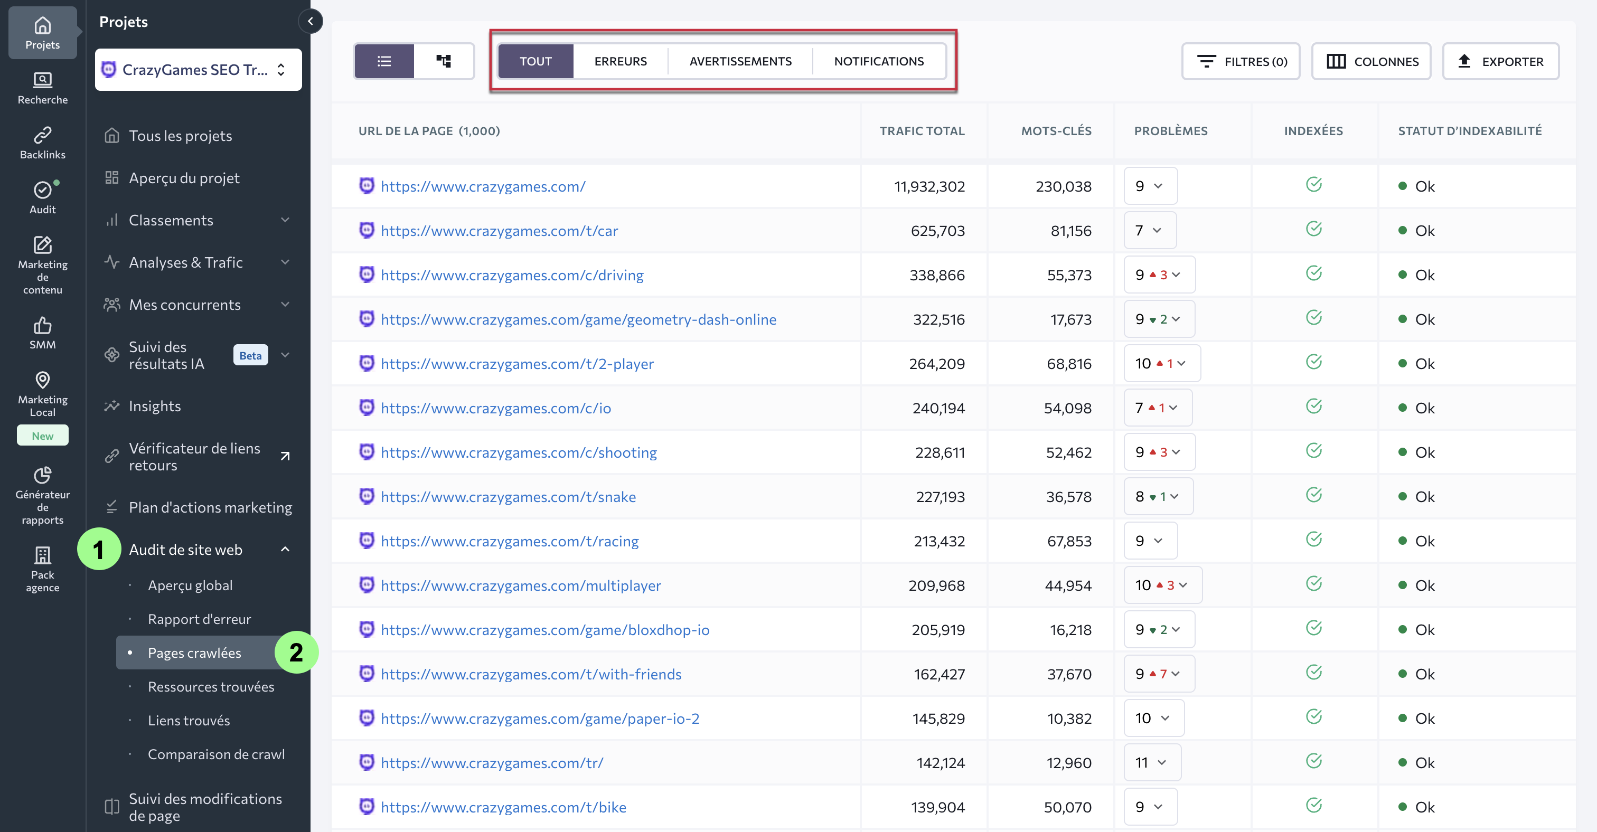Click favicon beside /c/driving URL
Screen dimensions: 1597x832
coord(367,274)
